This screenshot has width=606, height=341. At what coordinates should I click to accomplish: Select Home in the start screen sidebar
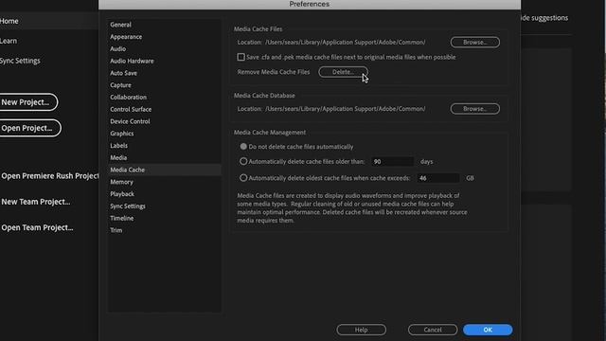tap(9, 21)
